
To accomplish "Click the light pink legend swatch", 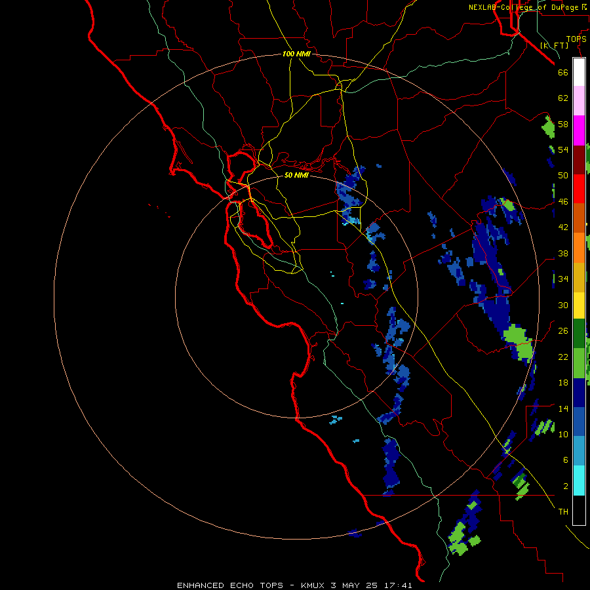I will click(x=579, y=101).
